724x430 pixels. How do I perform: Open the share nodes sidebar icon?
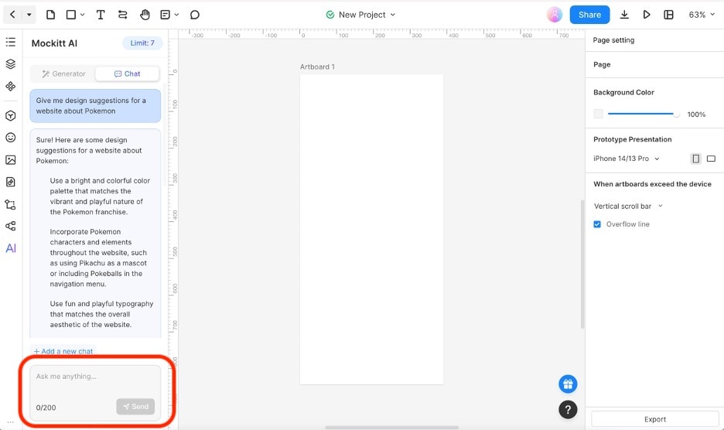11,226
